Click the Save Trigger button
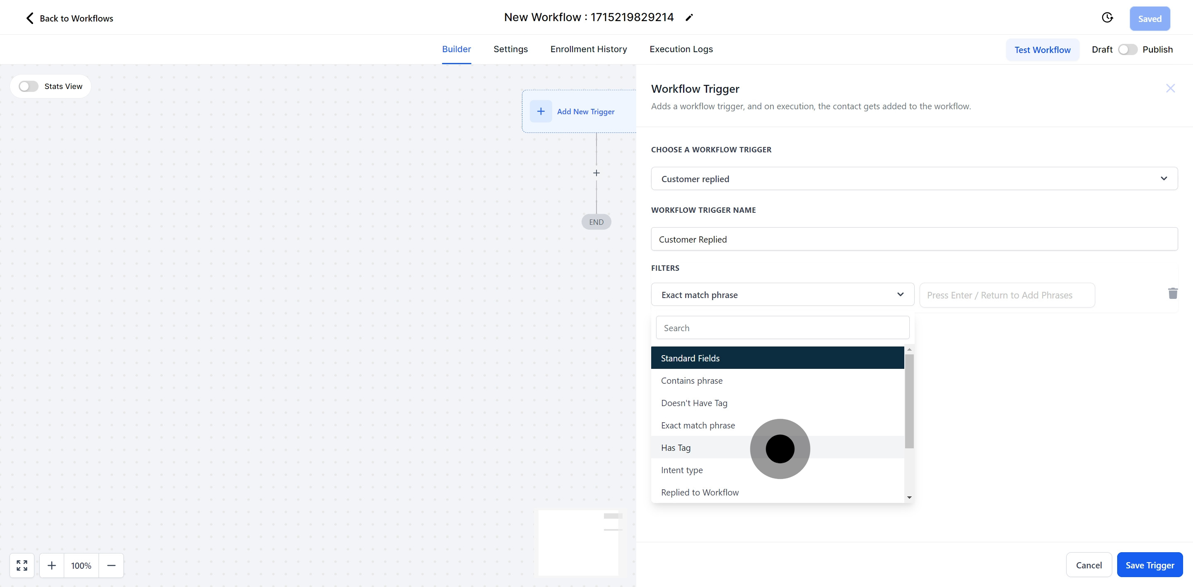The width and height of the screenshot is (1193, 587). [x=1150, y=565]
